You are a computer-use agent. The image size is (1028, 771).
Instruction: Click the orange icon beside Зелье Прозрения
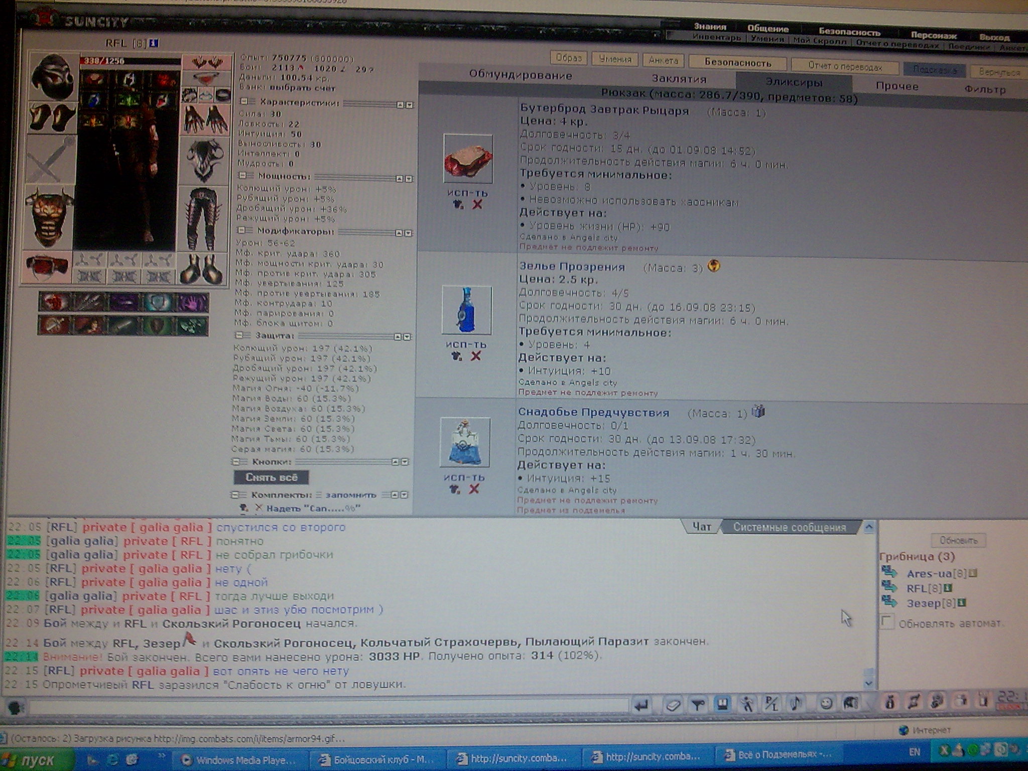pos(714,266)
